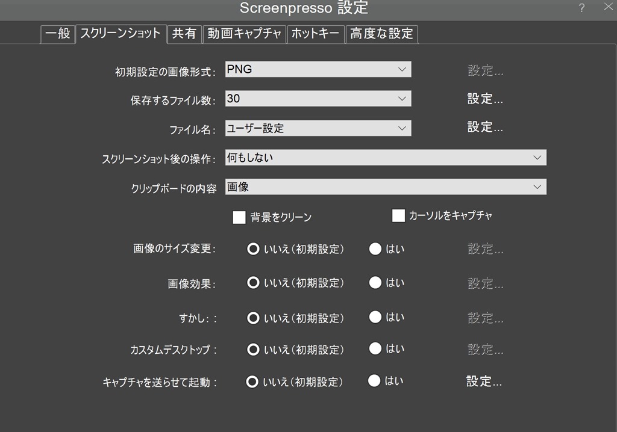This screenshot has width=617, height=432.
Task: Close the Screenpresso settings window
Action: click(x=607, y=7)
